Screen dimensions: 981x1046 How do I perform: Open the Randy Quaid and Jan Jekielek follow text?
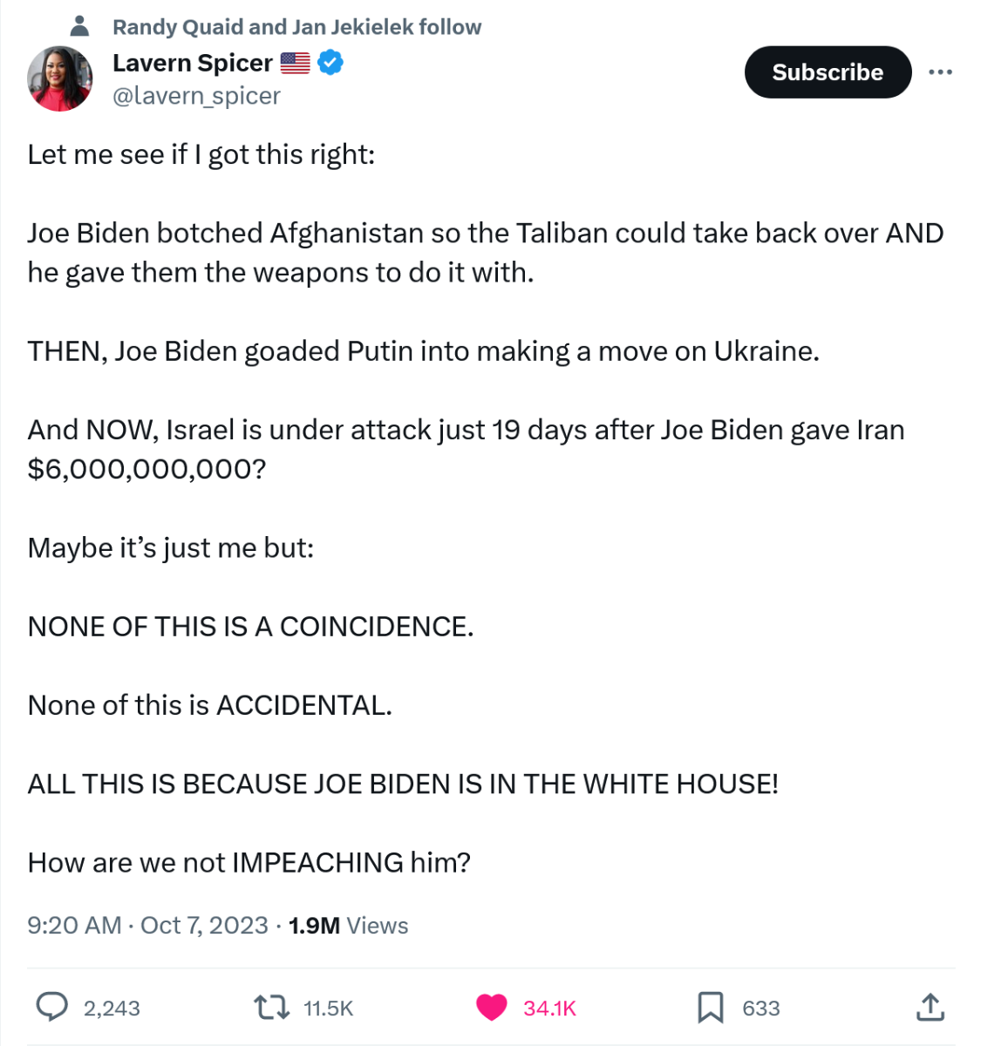point(296,27)
